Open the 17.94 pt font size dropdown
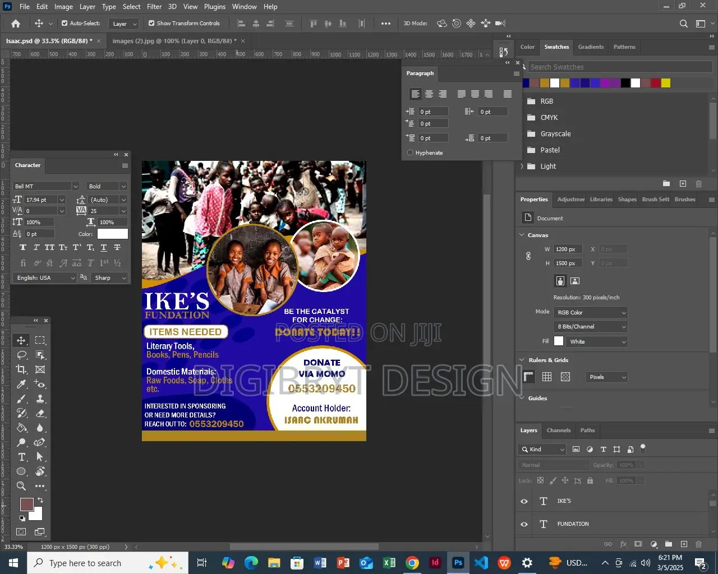Screen dimensions: 718x574 click(62, 200)
